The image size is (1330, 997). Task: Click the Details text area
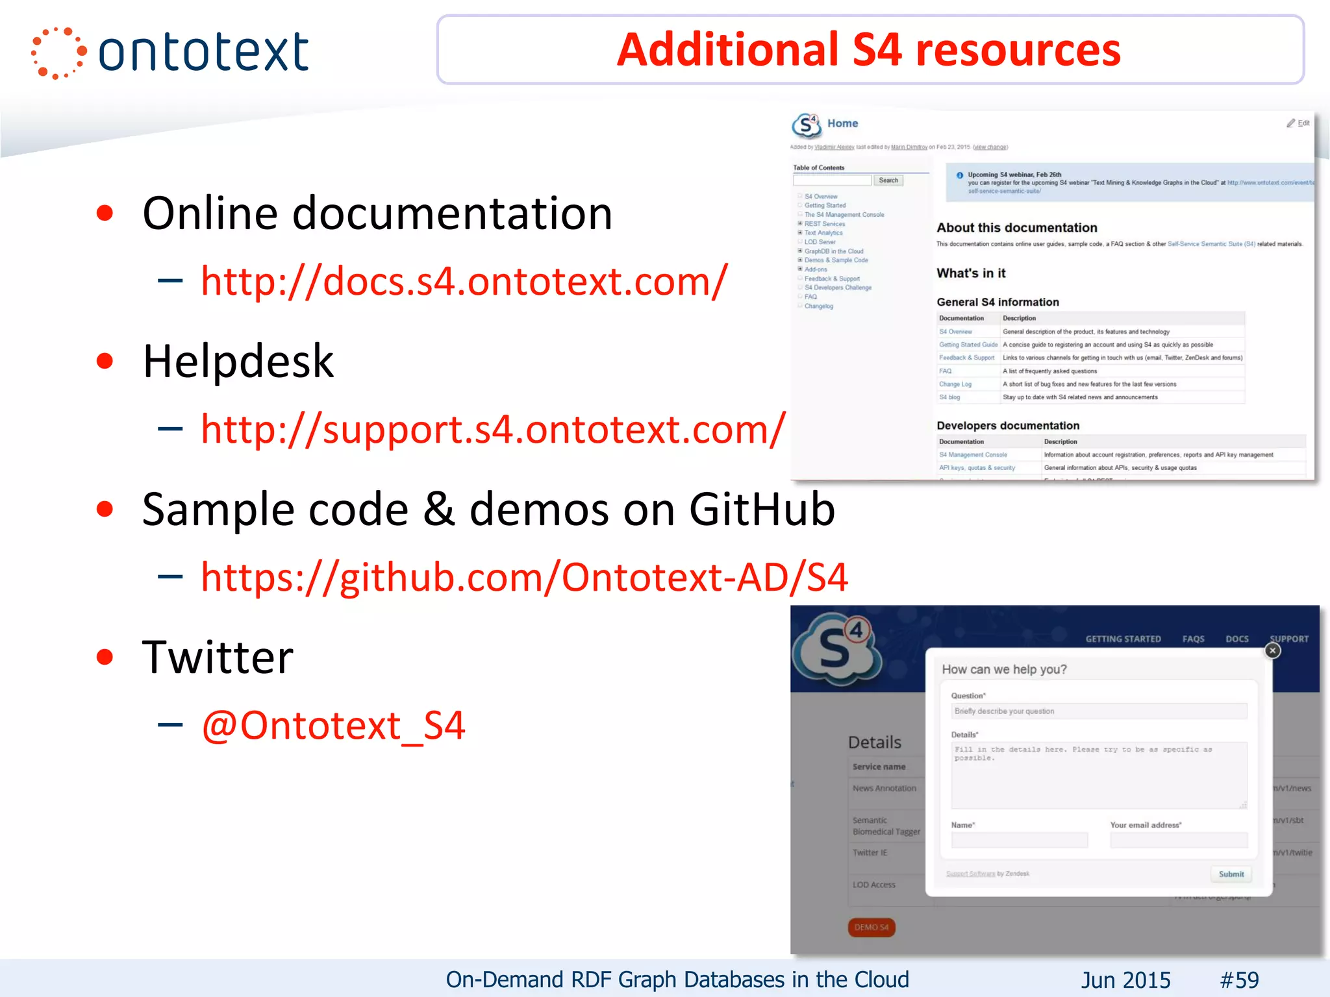(1099, 775)
